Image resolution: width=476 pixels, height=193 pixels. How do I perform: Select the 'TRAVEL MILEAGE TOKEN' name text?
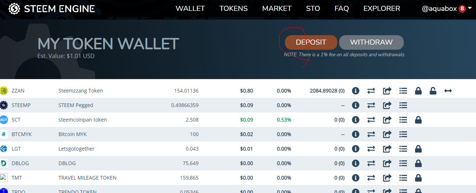click(x=88, y=178)
